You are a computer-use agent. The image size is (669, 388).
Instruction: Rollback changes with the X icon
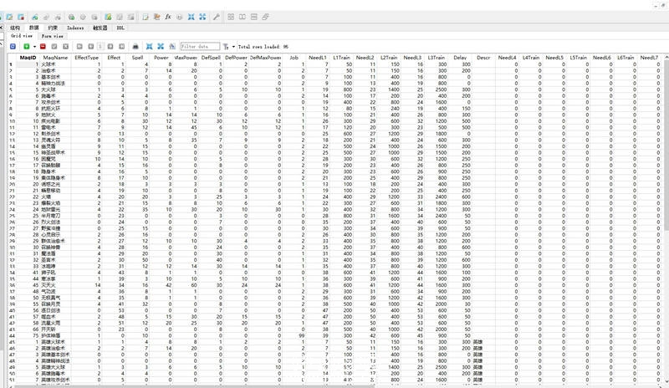[x=66, y=46]
